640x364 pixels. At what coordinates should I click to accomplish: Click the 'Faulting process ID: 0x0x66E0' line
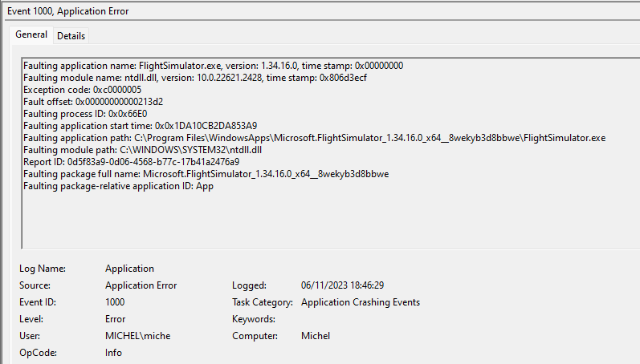85,114
